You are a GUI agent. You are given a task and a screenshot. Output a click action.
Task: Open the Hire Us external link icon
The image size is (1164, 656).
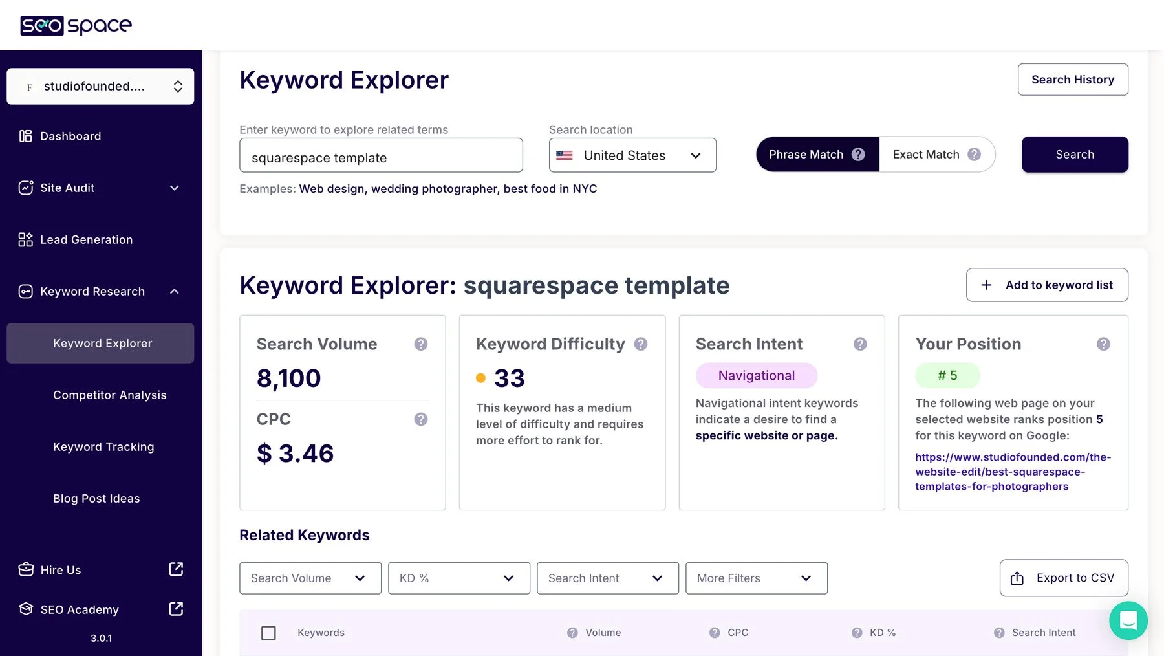(x=176, y=569)
